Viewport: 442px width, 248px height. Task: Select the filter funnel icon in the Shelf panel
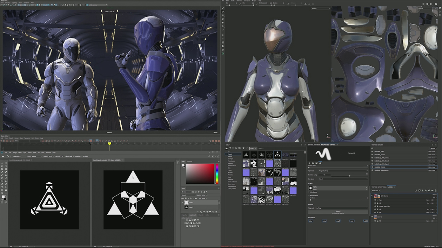pyautogui.click(x=244, y=148)
